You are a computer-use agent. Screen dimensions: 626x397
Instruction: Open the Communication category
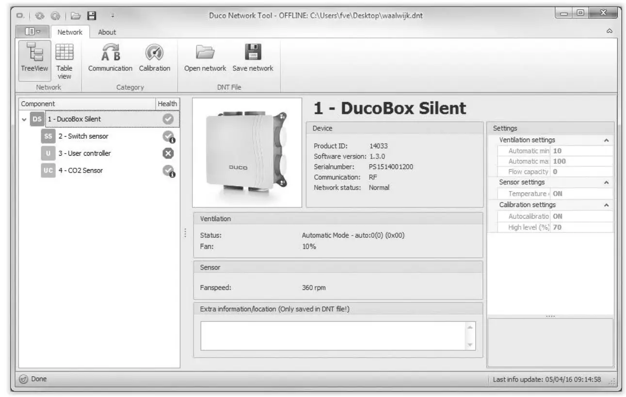point(110,58)
